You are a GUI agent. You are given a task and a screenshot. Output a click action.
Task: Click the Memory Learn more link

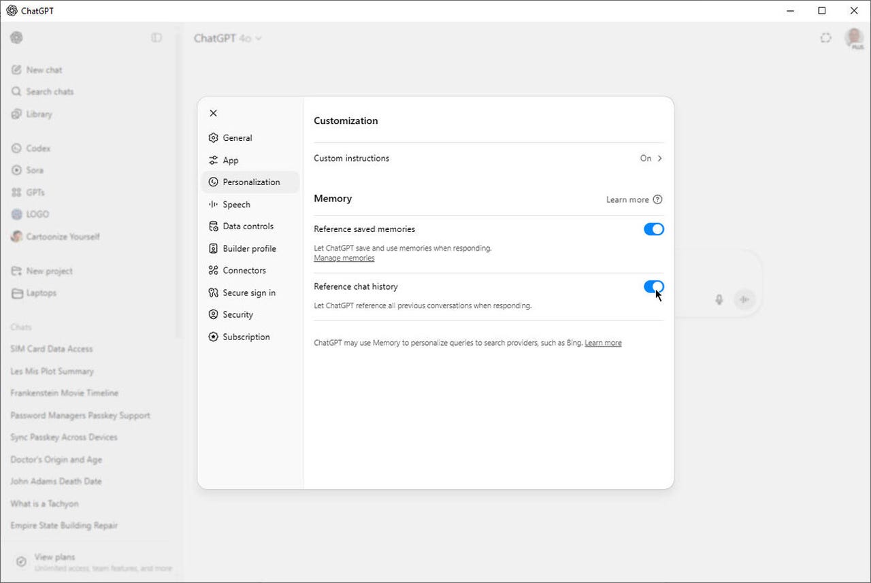[627, 199]
